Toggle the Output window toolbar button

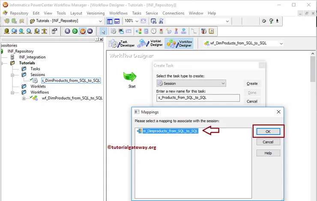pyautogui.click(x=117, y=21)
